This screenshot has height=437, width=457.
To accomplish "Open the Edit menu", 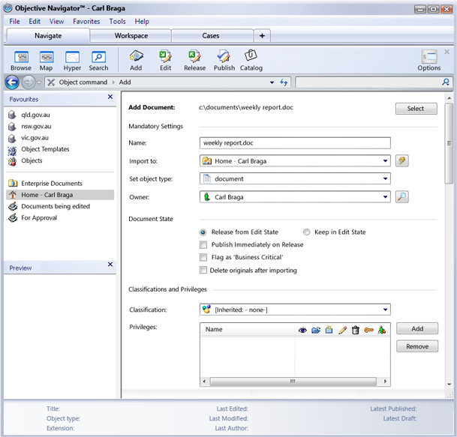I will [x=35, y=21].
